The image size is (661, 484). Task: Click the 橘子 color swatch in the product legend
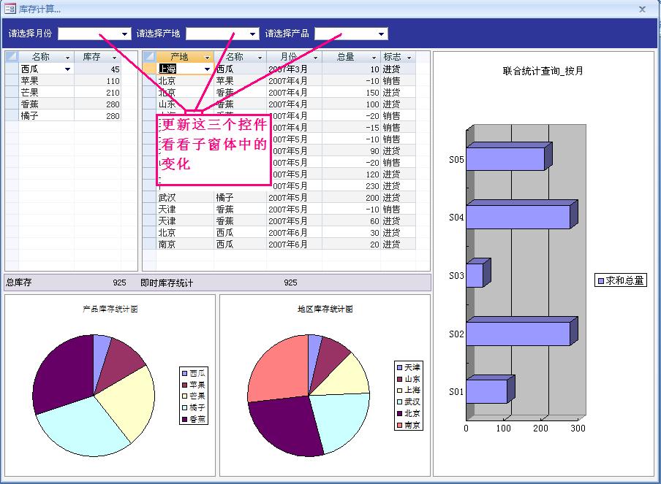184,407
